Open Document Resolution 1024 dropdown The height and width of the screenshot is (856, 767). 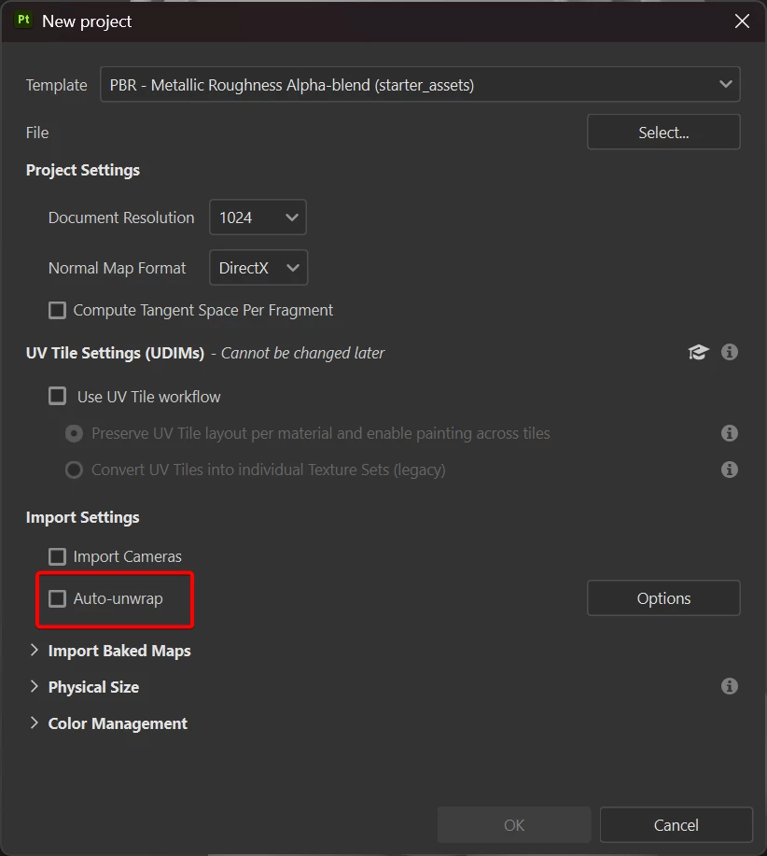click(258, 218)
